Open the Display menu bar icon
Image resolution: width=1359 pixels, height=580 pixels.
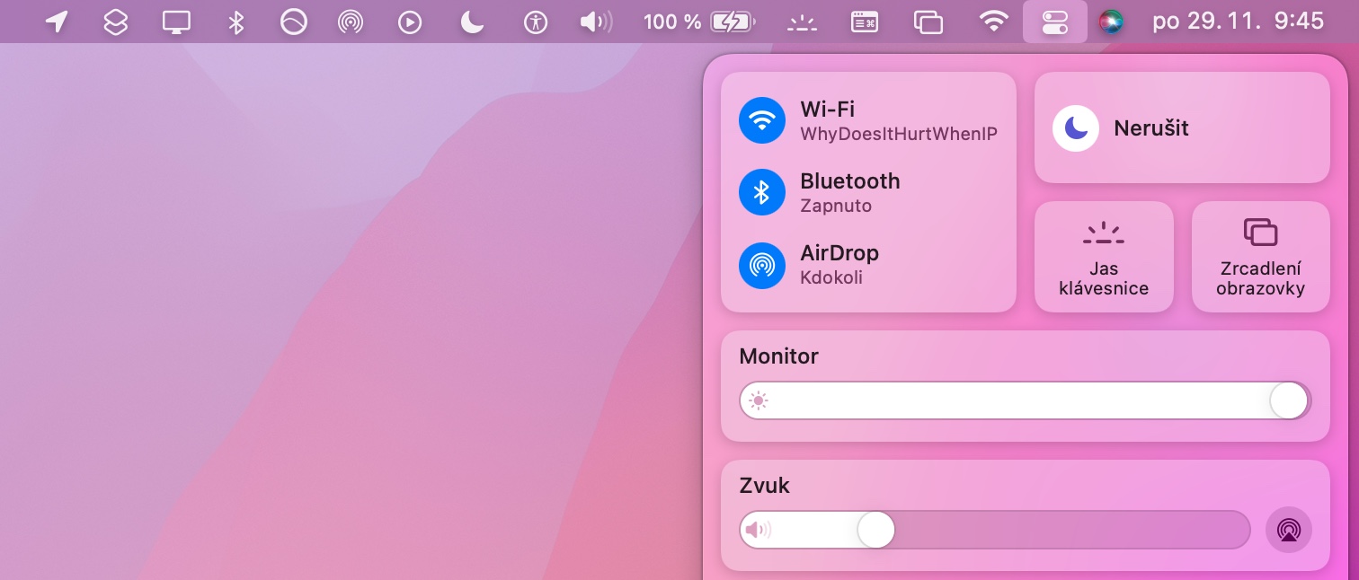click(176, 22)
